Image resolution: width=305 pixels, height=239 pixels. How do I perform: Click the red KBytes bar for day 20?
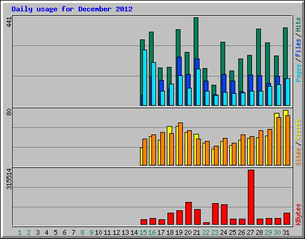pos(188,213)
